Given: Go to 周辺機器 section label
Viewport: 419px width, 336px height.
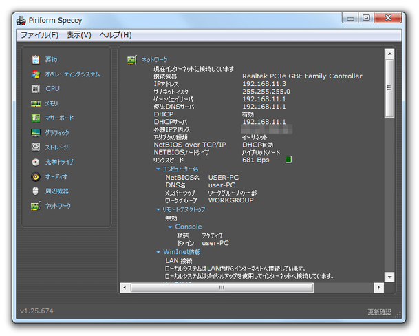Looking at the screenshot, I should click(x=57, y=191).
